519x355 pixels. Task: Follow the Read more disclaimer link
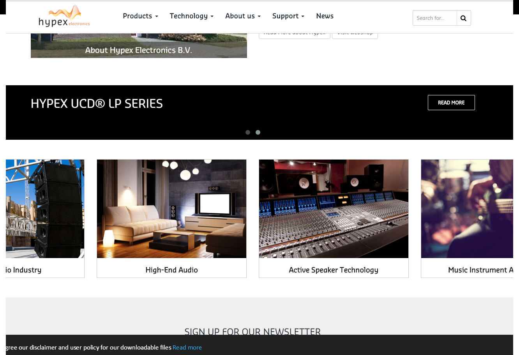tap(187, 347)
